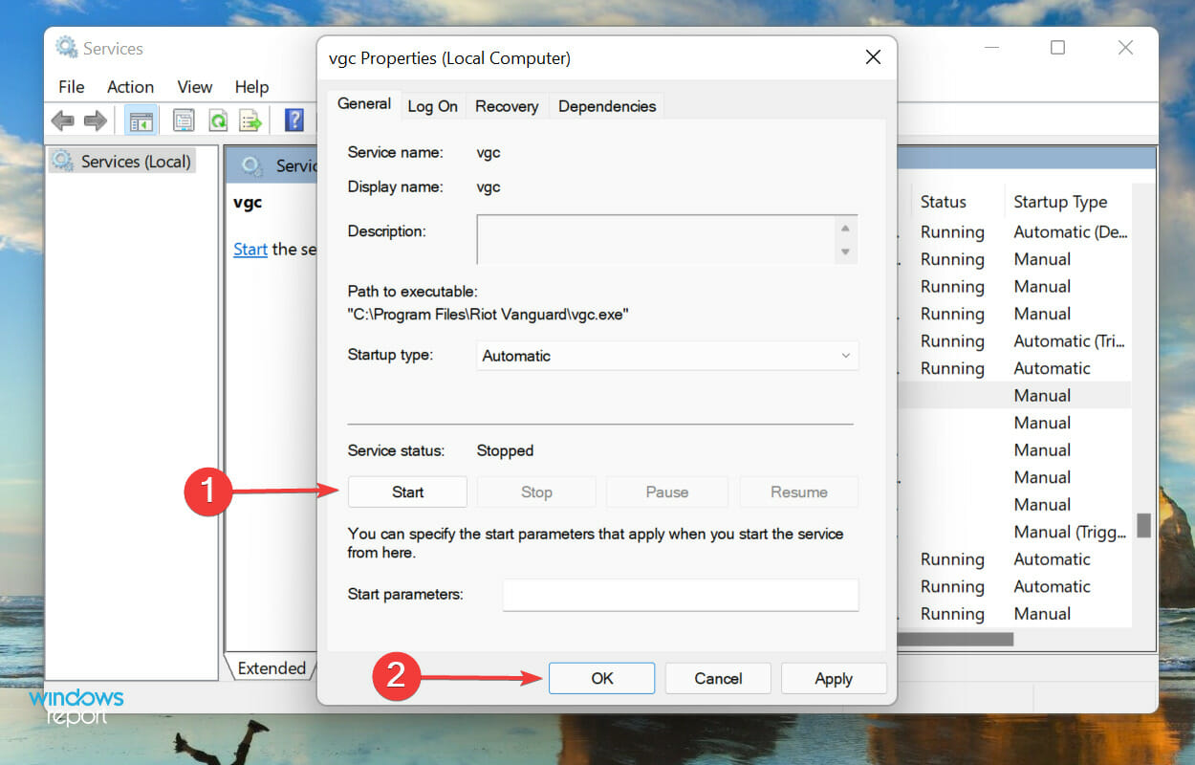This screenshot has height=765, width=1195.
Task: Click the Start button to start vgc service
Action: pos(407,492)
